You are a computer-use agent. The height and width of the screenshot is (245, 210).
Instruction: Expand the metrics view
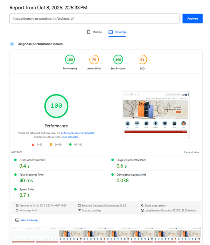191,152
